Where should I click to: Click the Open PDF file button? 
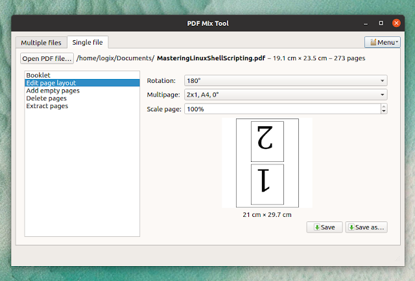(47, 58)
